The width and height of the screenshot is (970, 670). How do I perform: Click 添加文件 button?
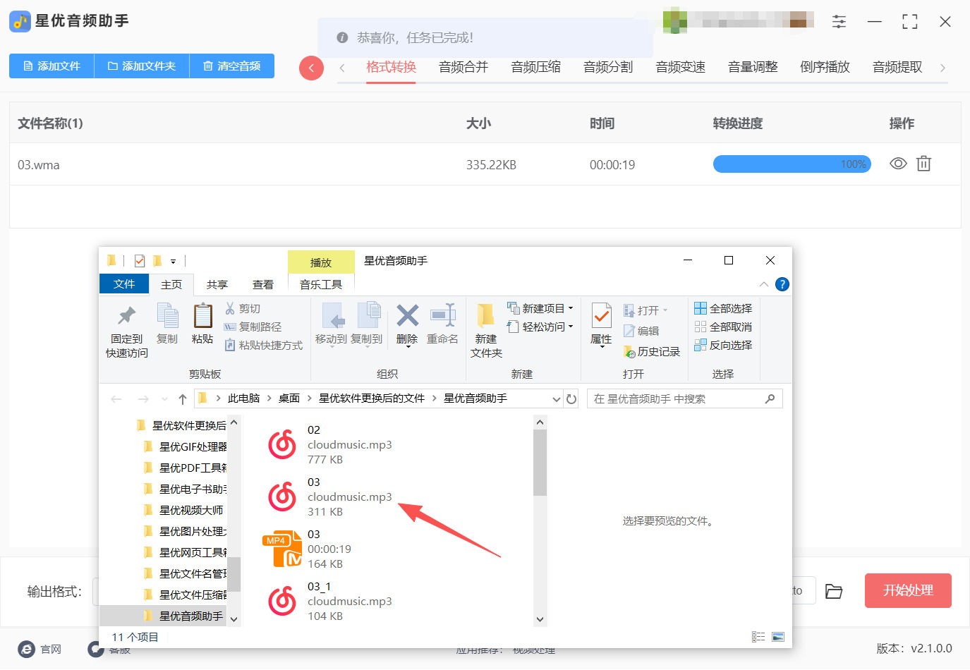[x=51, y=66]
